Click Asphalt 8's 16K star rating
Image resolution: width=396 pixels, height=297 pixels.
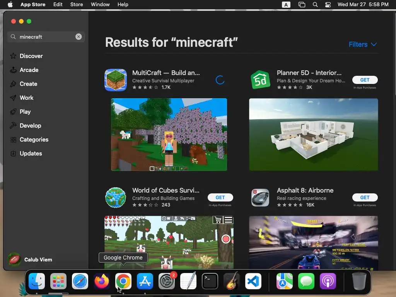pos(295,205)
